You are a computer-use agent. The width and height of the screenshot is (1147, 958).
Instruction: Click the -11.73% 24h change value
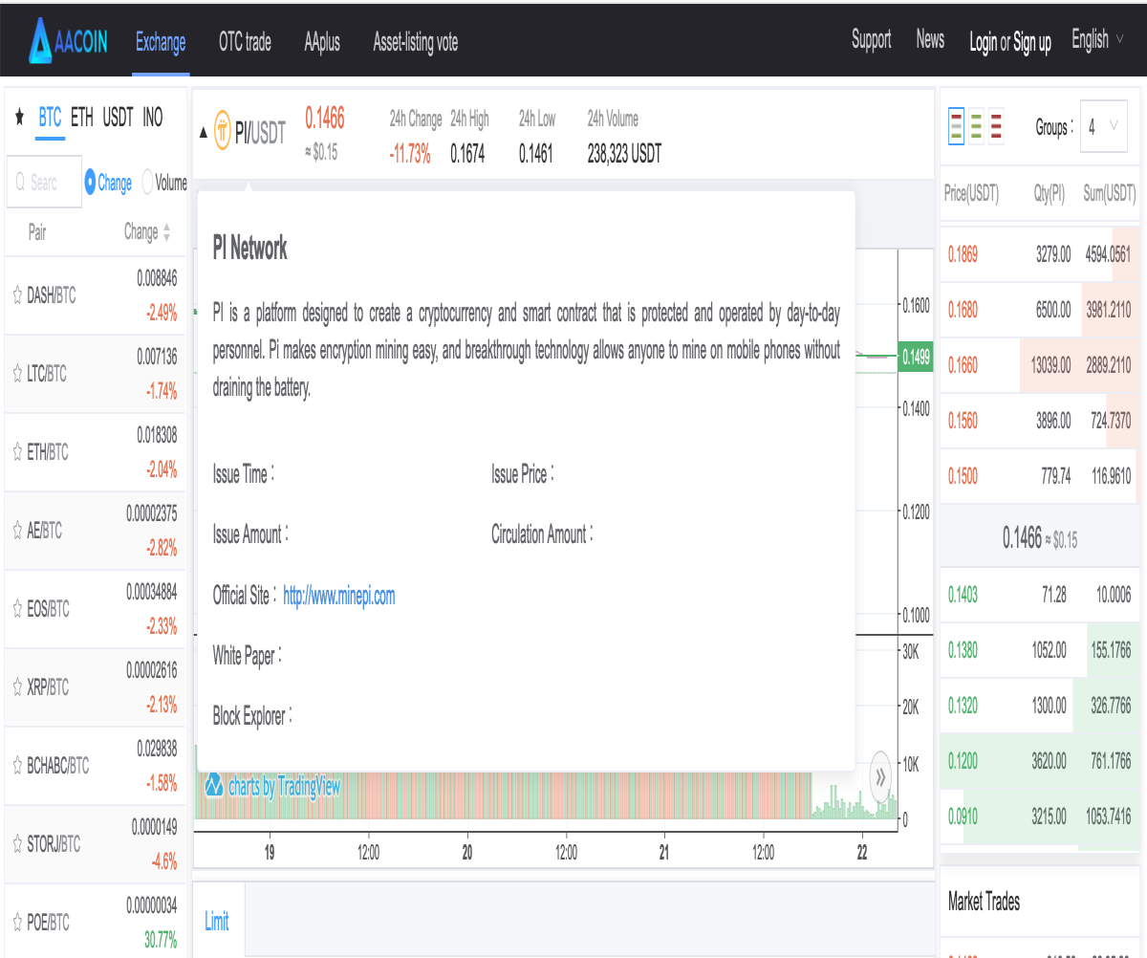click(x=410, y=154)
